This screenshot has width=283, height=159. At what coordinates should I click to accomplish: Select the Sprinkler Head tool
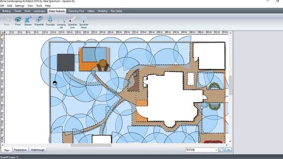[84, 23]
